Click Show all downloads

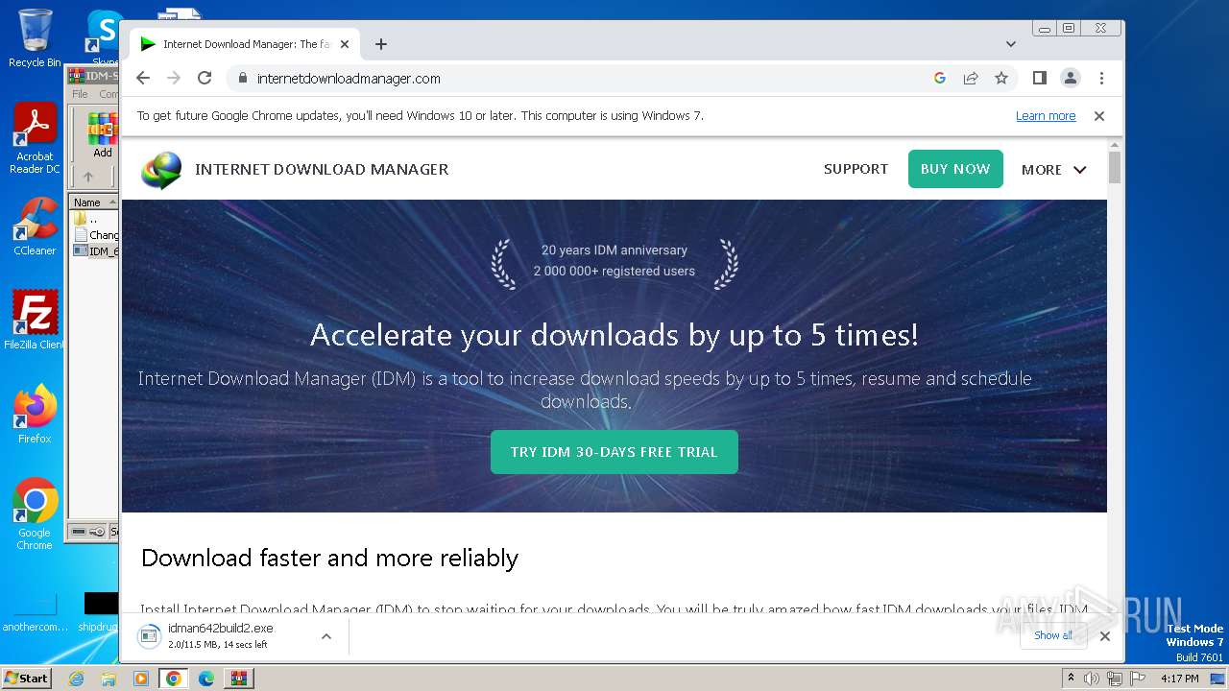coord(1053,635)
